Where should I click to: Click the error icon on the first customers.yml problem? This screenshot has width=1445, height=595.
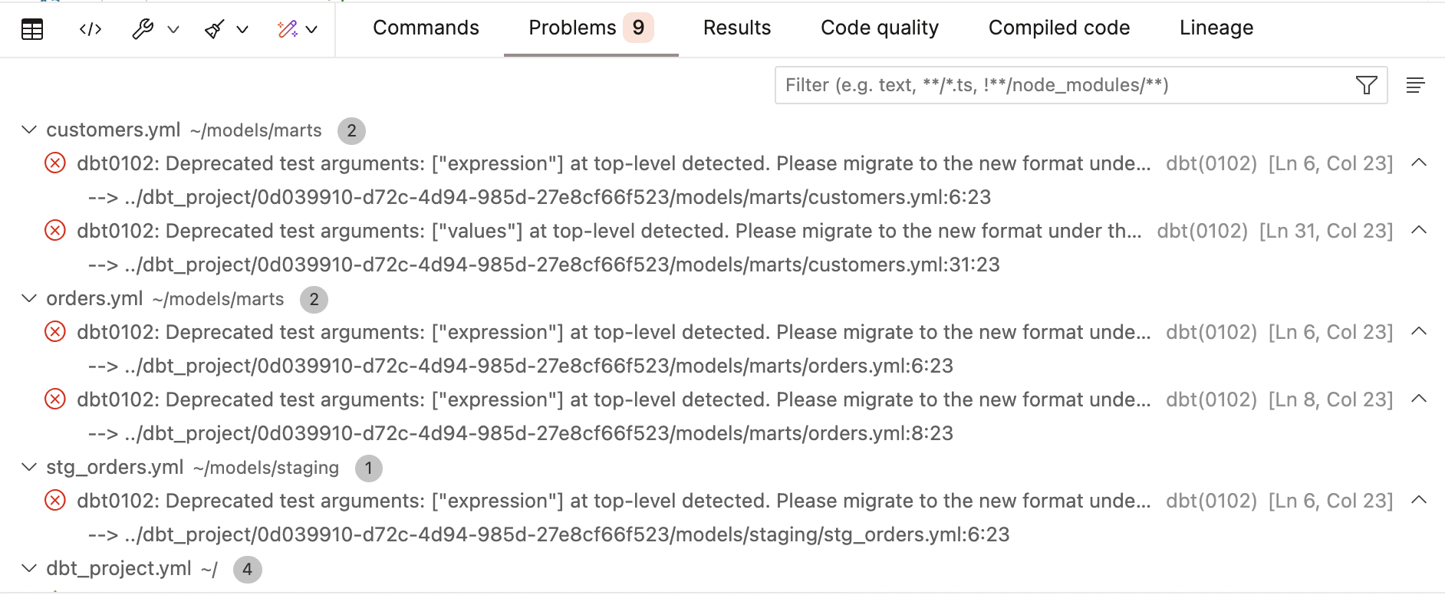click(x=54, y=163)
